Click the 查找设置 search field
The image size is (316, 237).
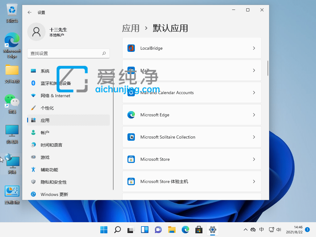(x=69, y=53)
